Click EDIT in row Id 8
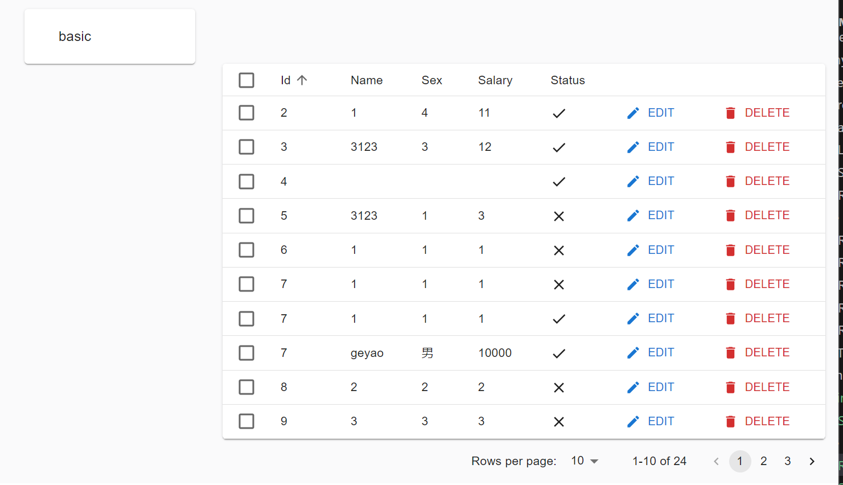The height and width of the screenshot is (485, 843). (651, 387)
